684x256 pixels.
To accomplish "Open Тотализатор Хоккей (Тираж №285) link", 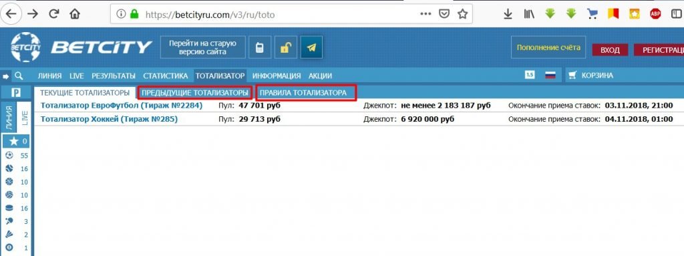I will (x=109, y=119).
